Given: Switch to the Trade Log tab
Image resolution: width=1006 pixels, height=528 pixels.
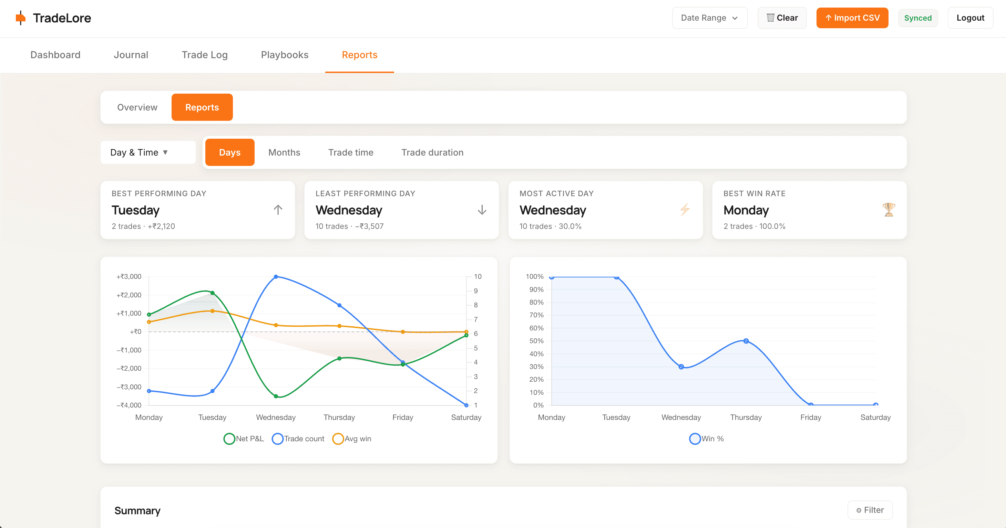Looking at the screenshot, I should click(205, 55).
